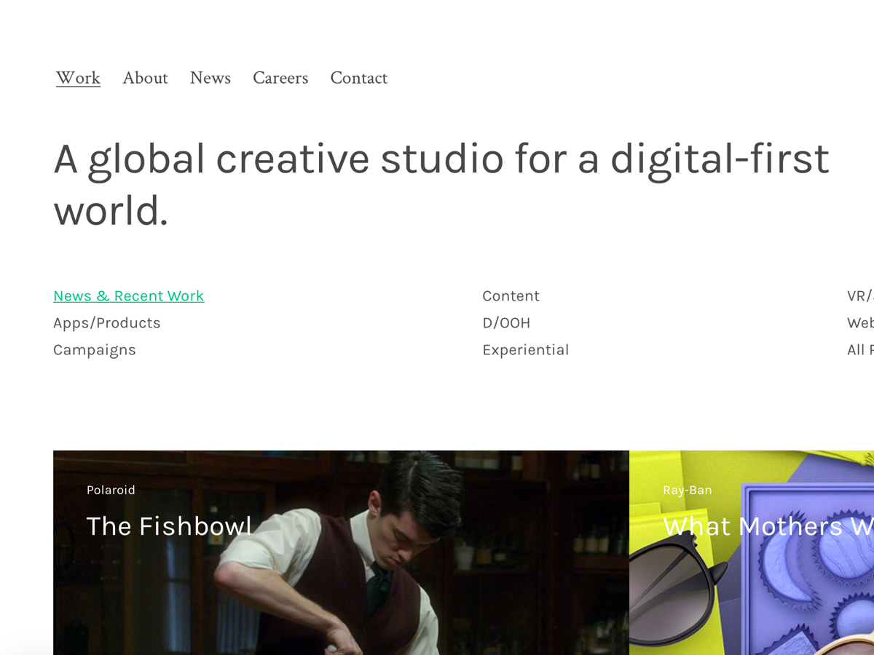Click the Ray-Ban client label
The height and width of the screenshot is (655, 874).
tap(688, 491)
